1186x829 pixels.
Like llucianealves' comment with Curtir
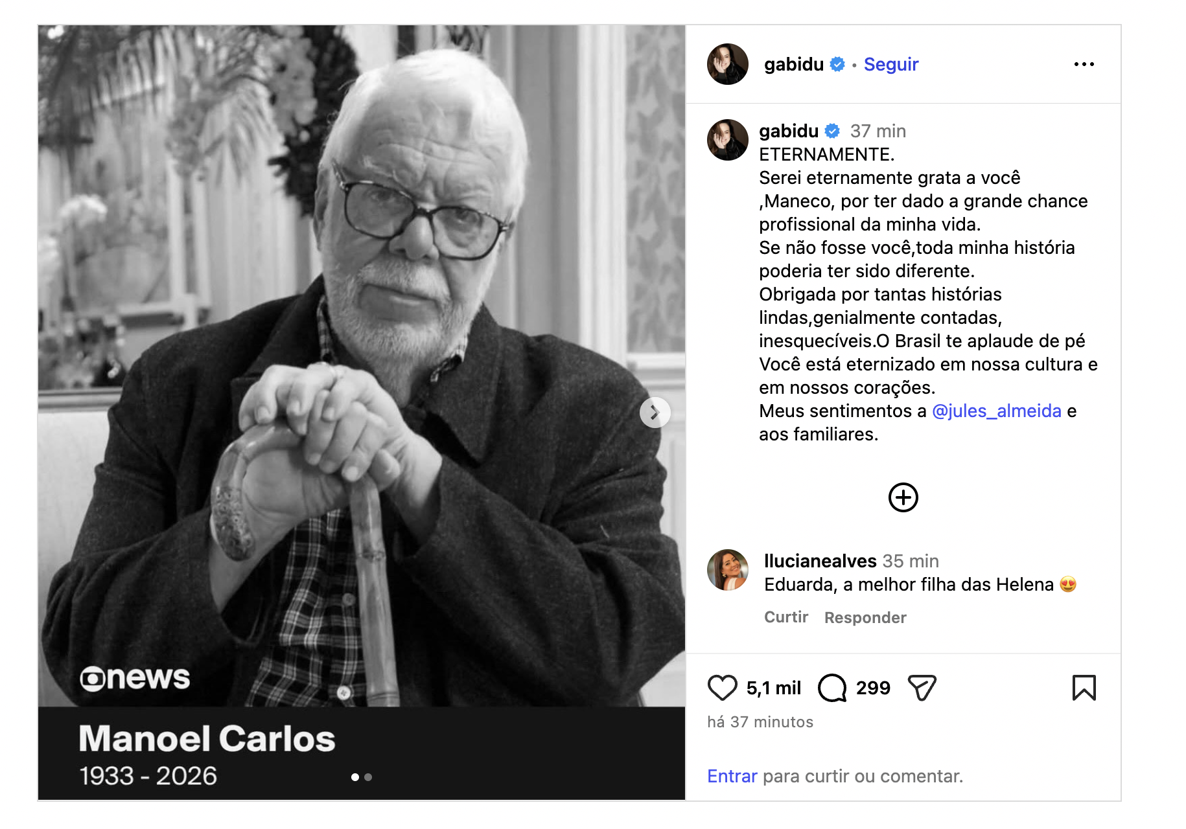[x=786, y=617]
